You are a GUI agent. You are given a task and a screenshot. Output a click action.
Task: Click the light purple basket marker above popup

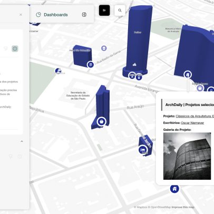(x=200, y=88)
